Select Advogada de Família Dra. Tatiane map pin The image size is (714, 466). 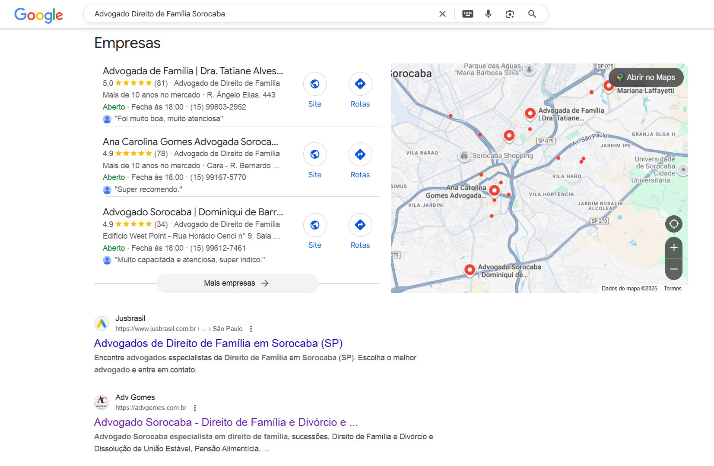point(530,113)
